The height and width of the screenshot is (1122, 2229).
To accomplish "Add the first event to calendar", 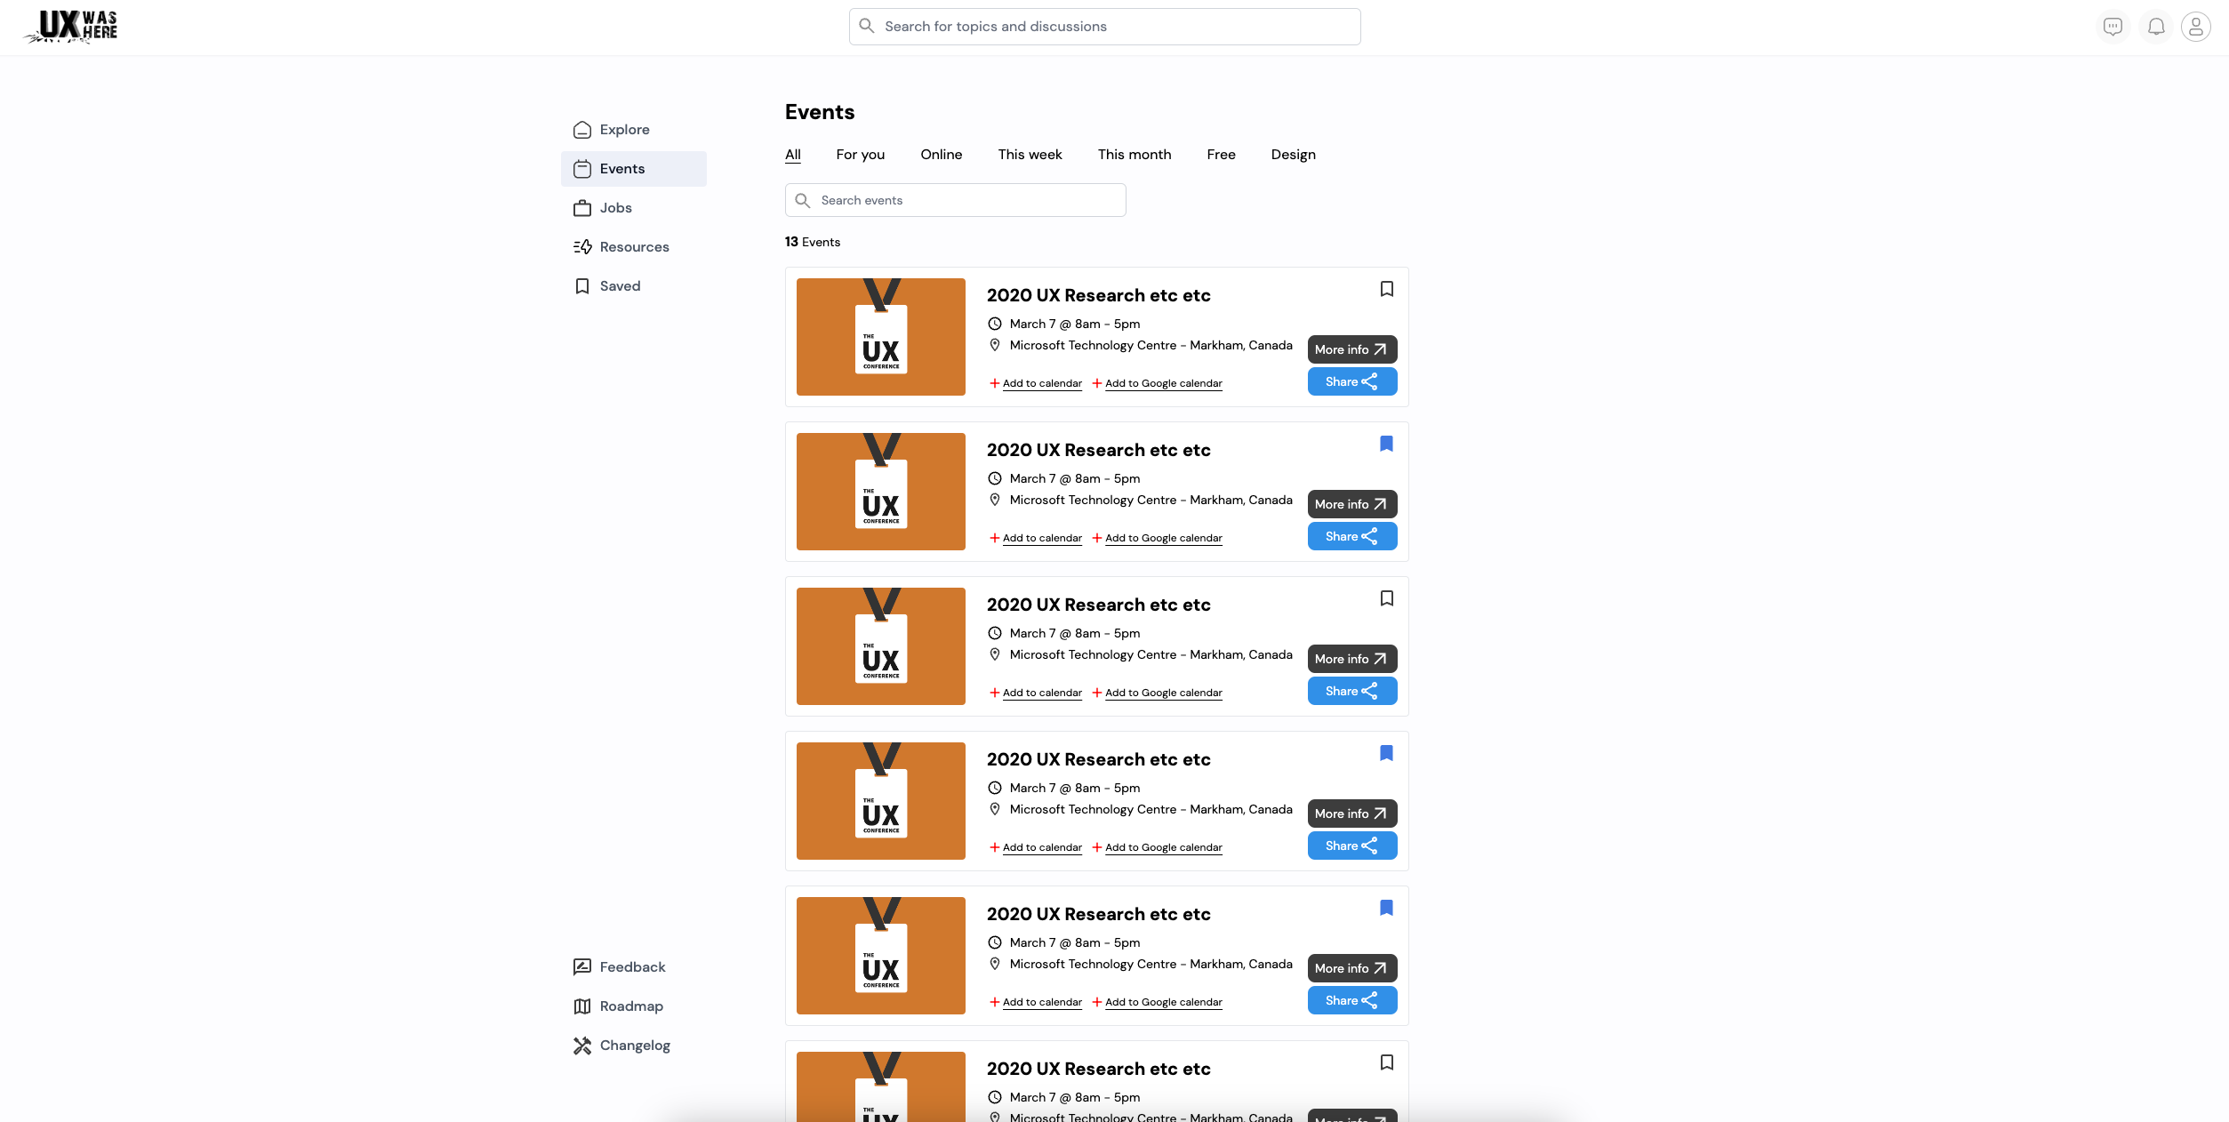I will [1036, 383].
